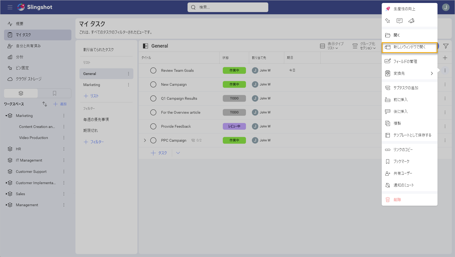Open the grouping section dropdown

click(x=364, y=46)
